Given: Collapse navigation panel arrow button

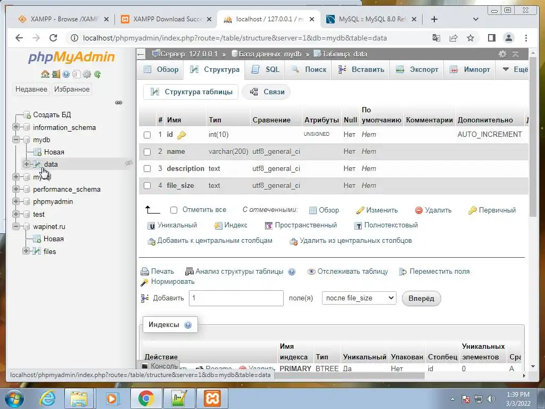Looking at the screenshot, I should pos(141,54).
